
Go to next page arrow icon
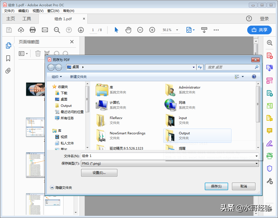[x=81, y=30]
